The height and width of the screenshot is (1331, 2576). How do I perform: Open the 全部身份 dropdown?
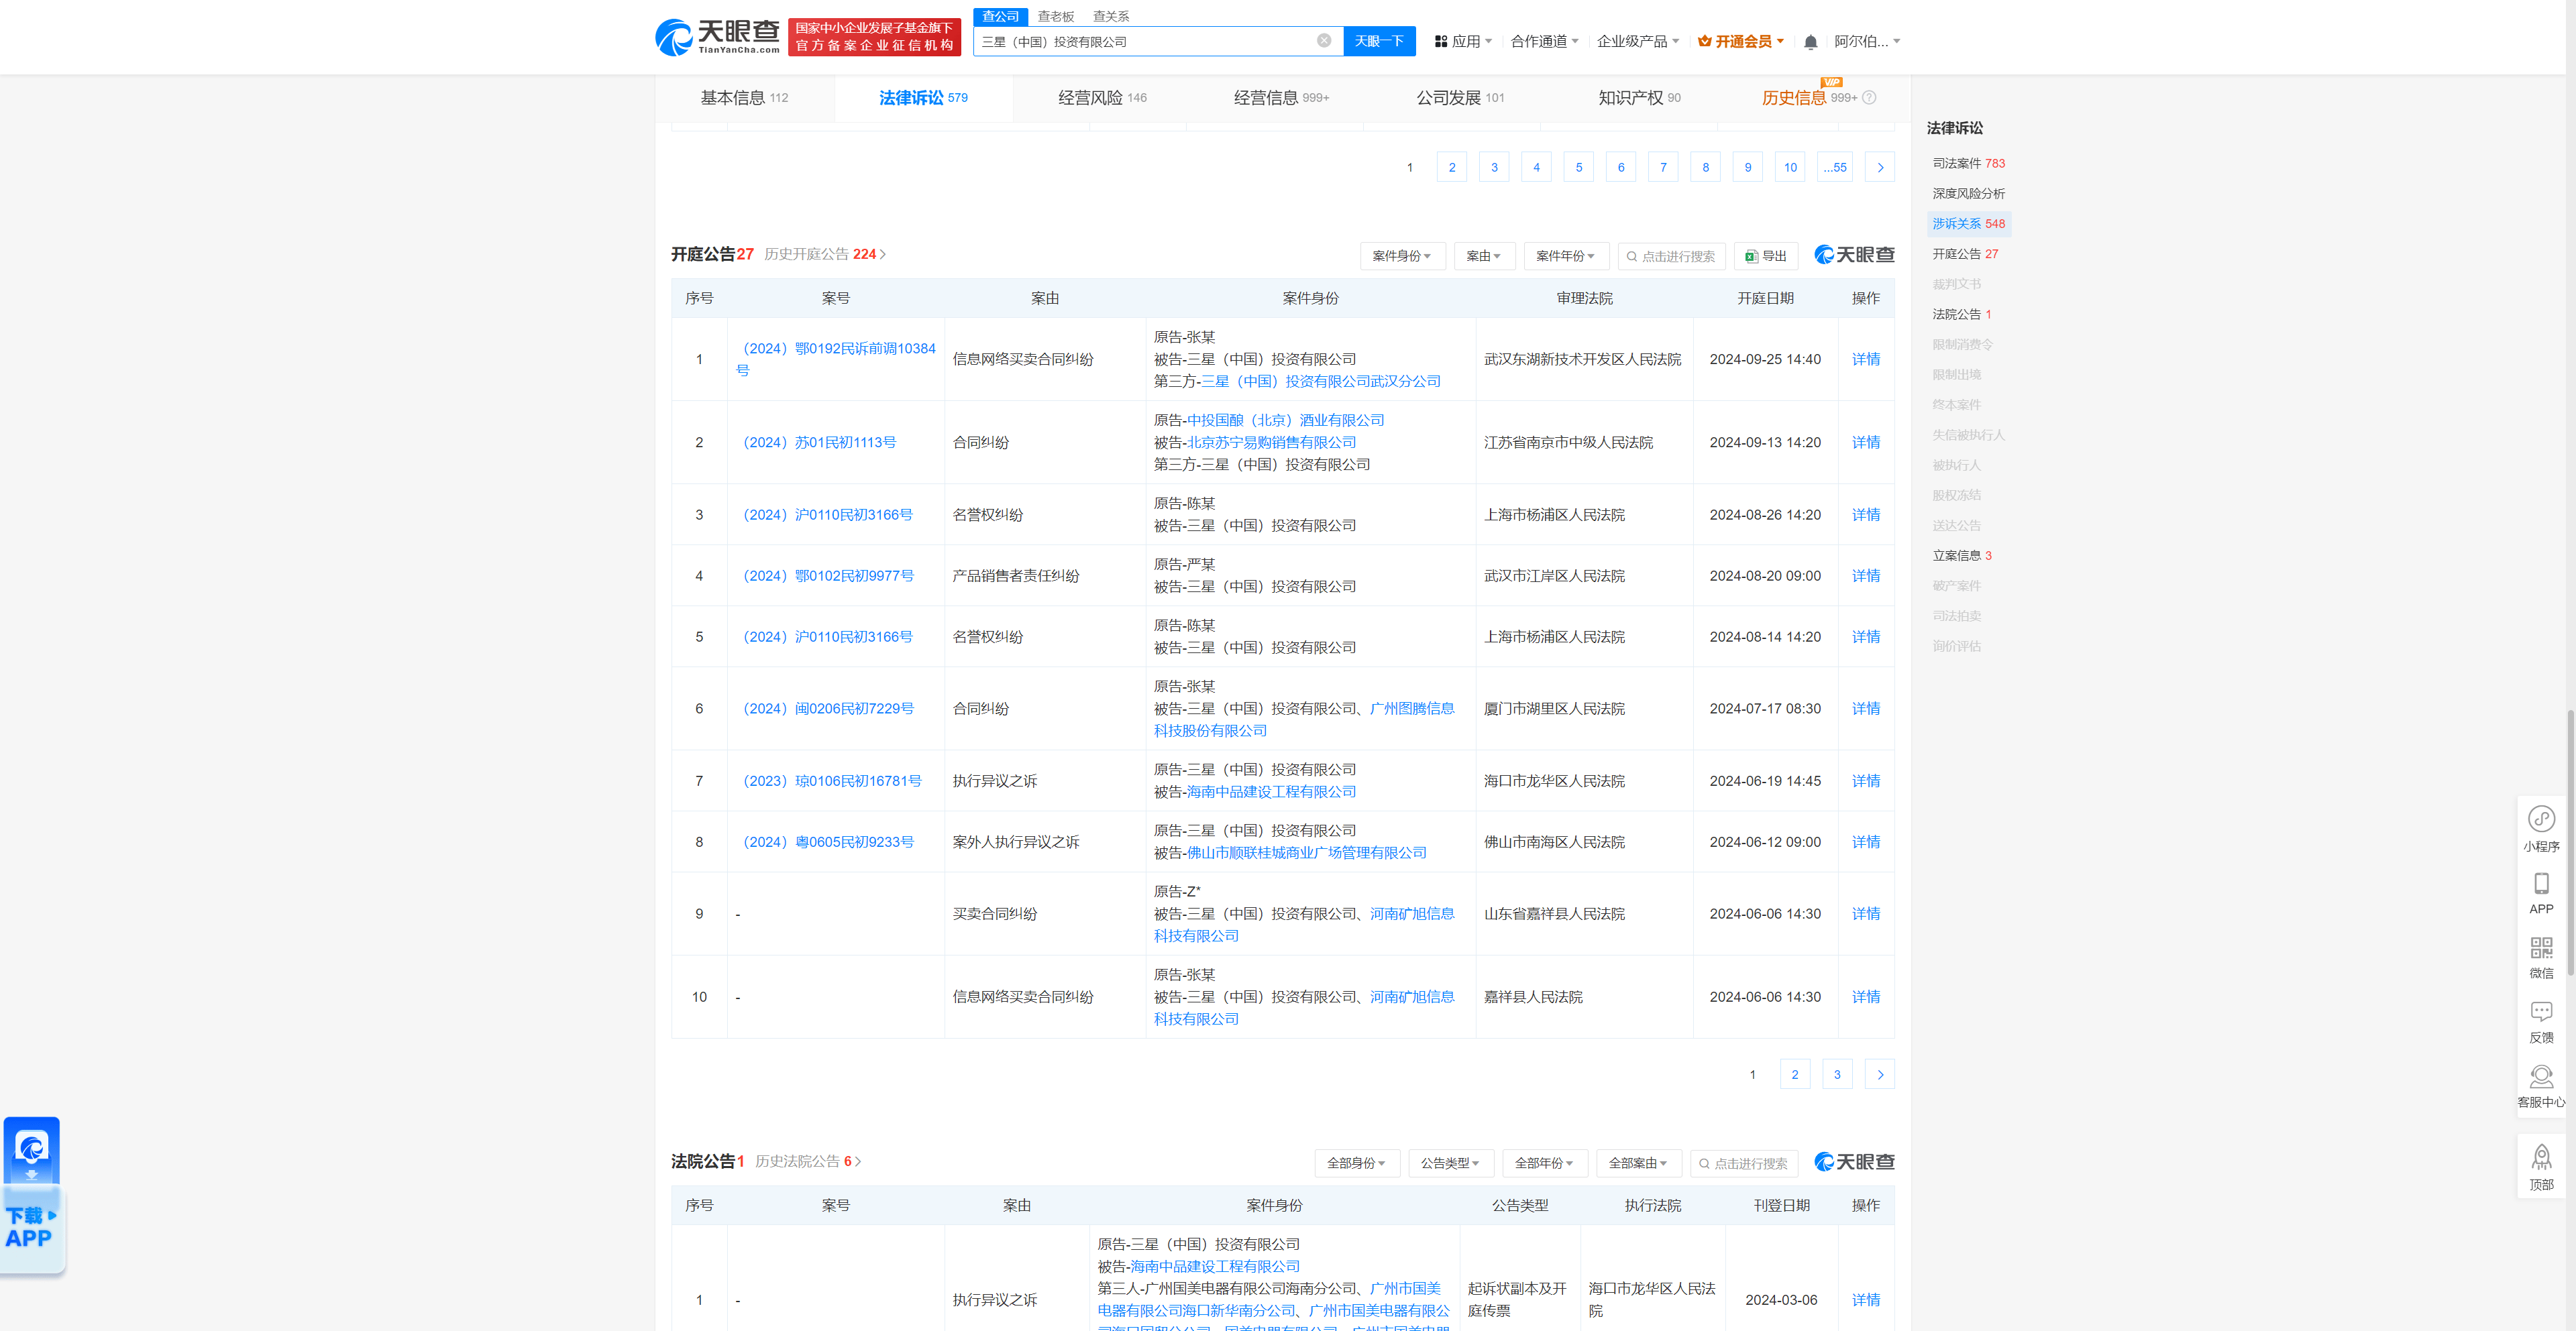coord(1357,1163)
